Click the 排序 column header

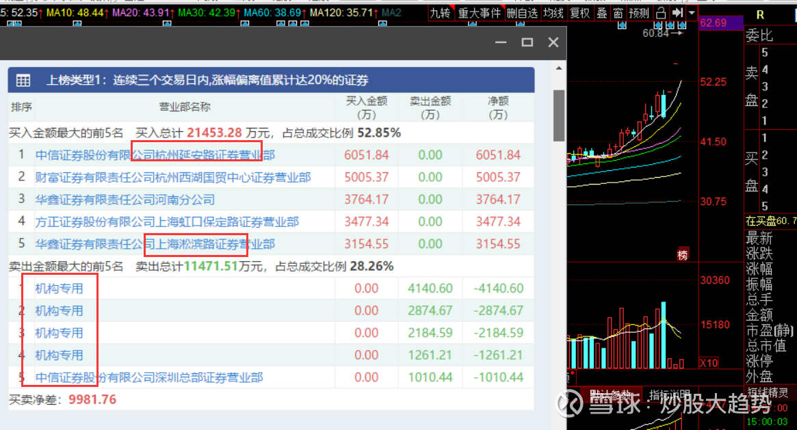[x=21, y=107]
